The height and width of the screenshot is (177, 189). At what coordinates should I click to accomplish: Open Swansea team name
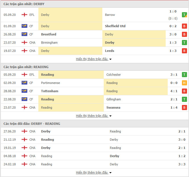[113, 108]
